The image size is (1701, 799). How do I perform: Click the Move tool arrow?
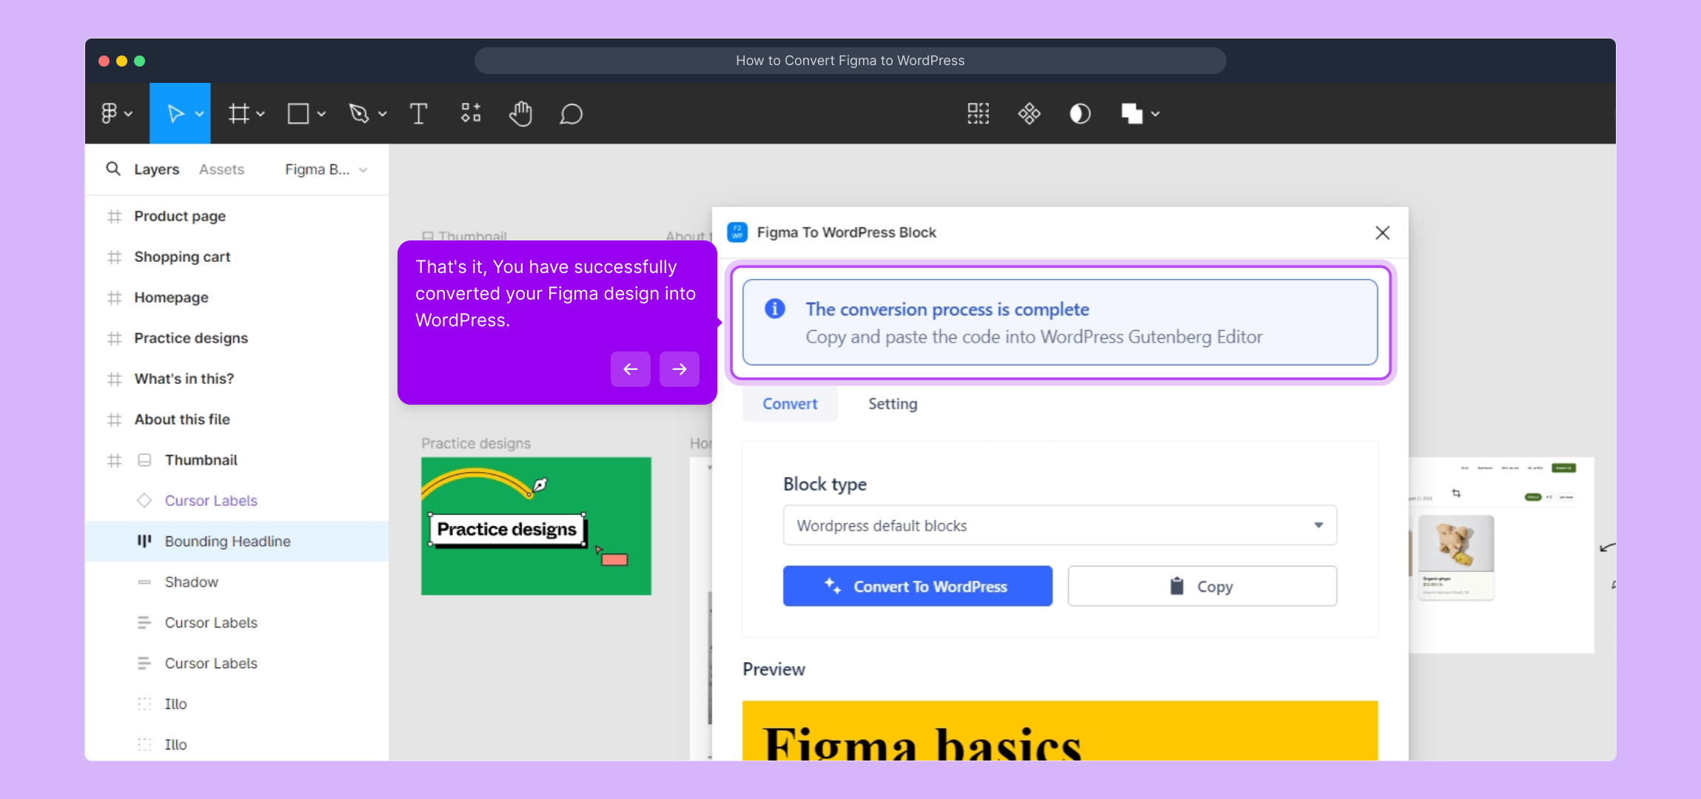tap(175, 114)
